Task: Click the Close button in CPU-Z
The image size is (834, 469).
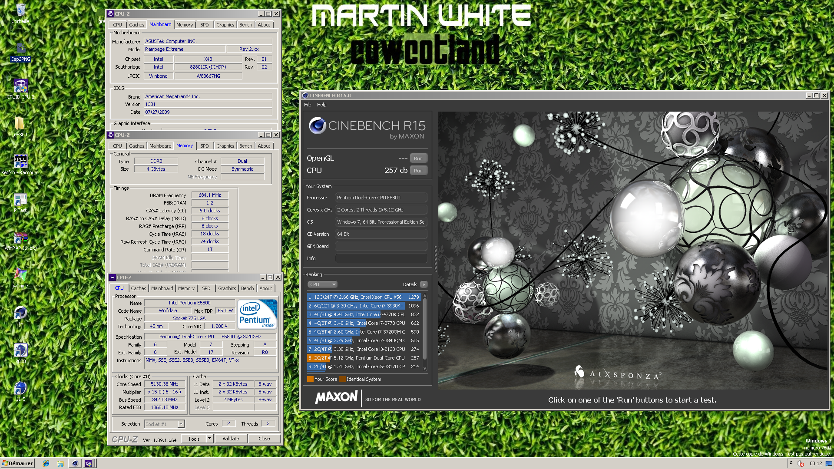Action: (x=264, y=439)
